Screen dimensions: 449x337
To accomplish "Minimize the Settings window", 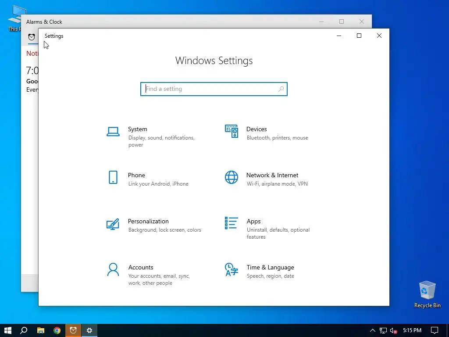I will (x=339, y=36).
